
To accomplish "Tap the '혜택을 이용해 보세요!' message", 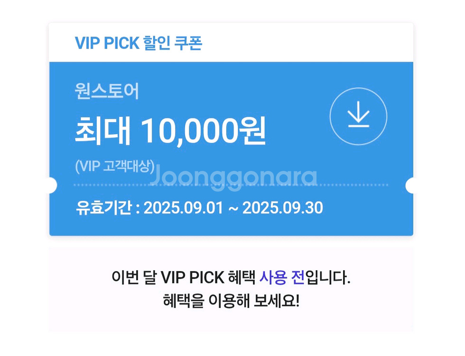I will point(231,301).
